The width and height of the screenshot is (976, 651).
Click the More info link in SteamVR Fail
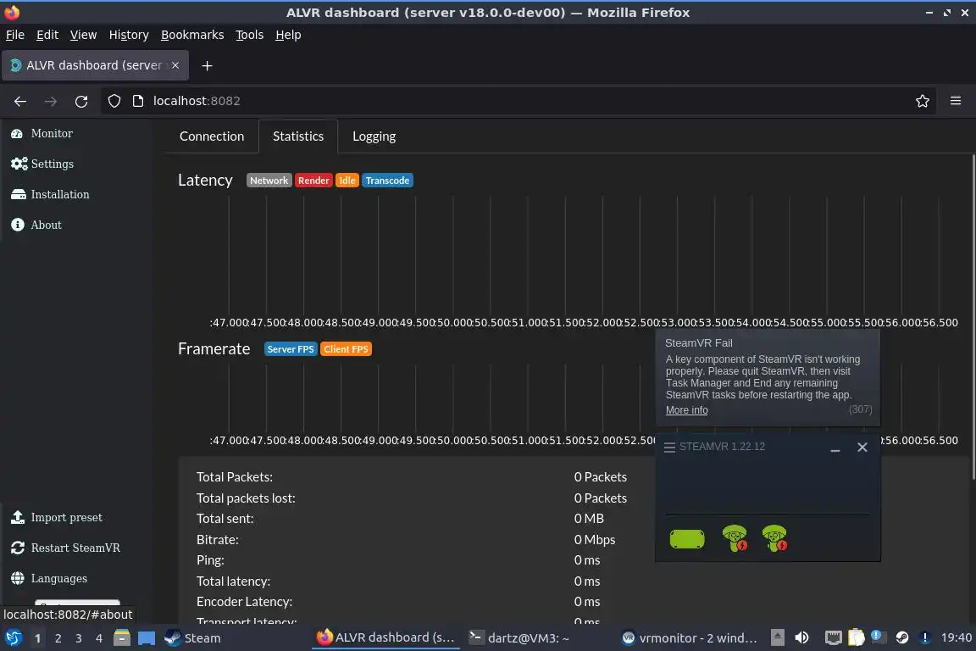[x=686, y=410]
